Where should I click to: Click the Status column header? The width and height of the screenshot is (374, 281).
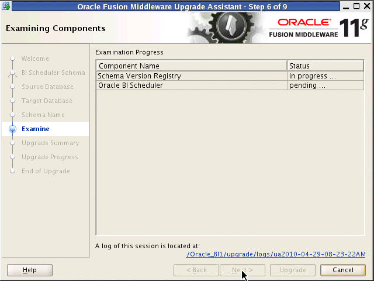pyautogui.click(x=325, y=66)
